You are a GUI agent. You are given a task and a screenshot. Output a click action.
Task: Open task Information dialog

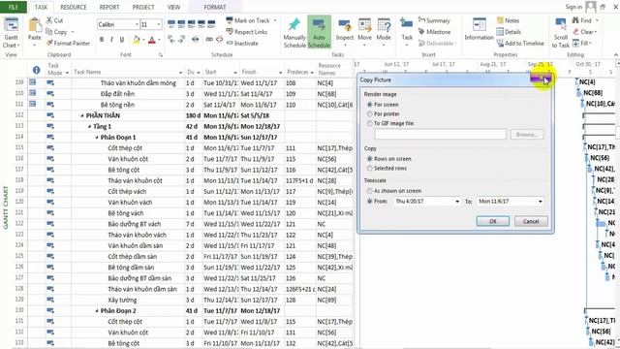coord(479,29)
